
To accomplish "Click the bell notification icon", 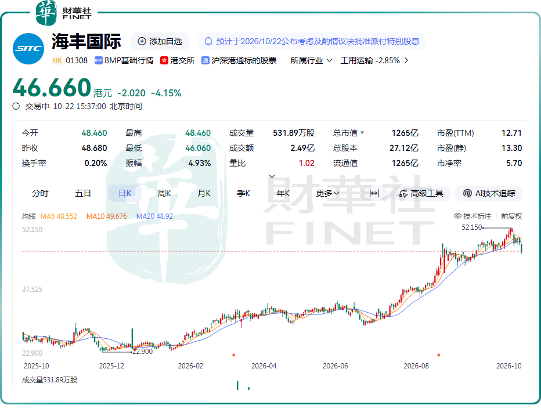I will point(208,41).
